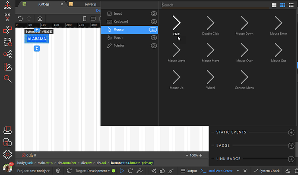Open the Local Web Server terminal
298x175 pixels.
click(x=216, y=171)
